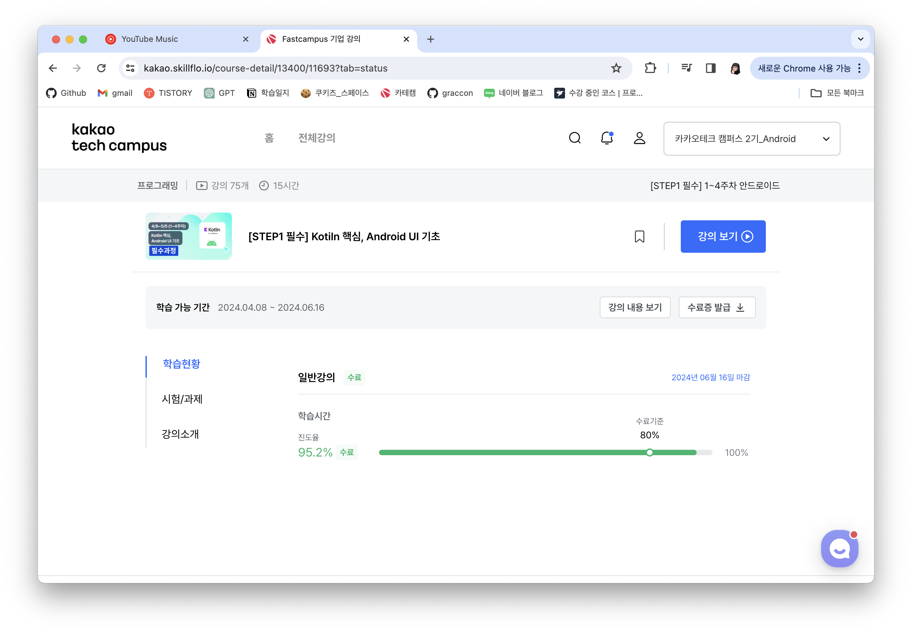This screenshot has height=633, width=912.
Task: Expand the tab search chevron
Action: coord(860,39)
